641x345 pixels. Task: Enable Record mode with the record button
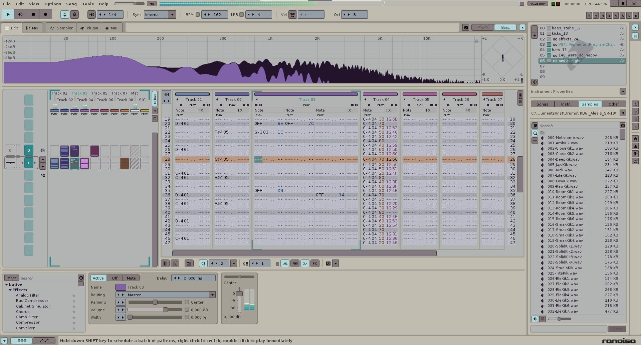click(46, 14)
